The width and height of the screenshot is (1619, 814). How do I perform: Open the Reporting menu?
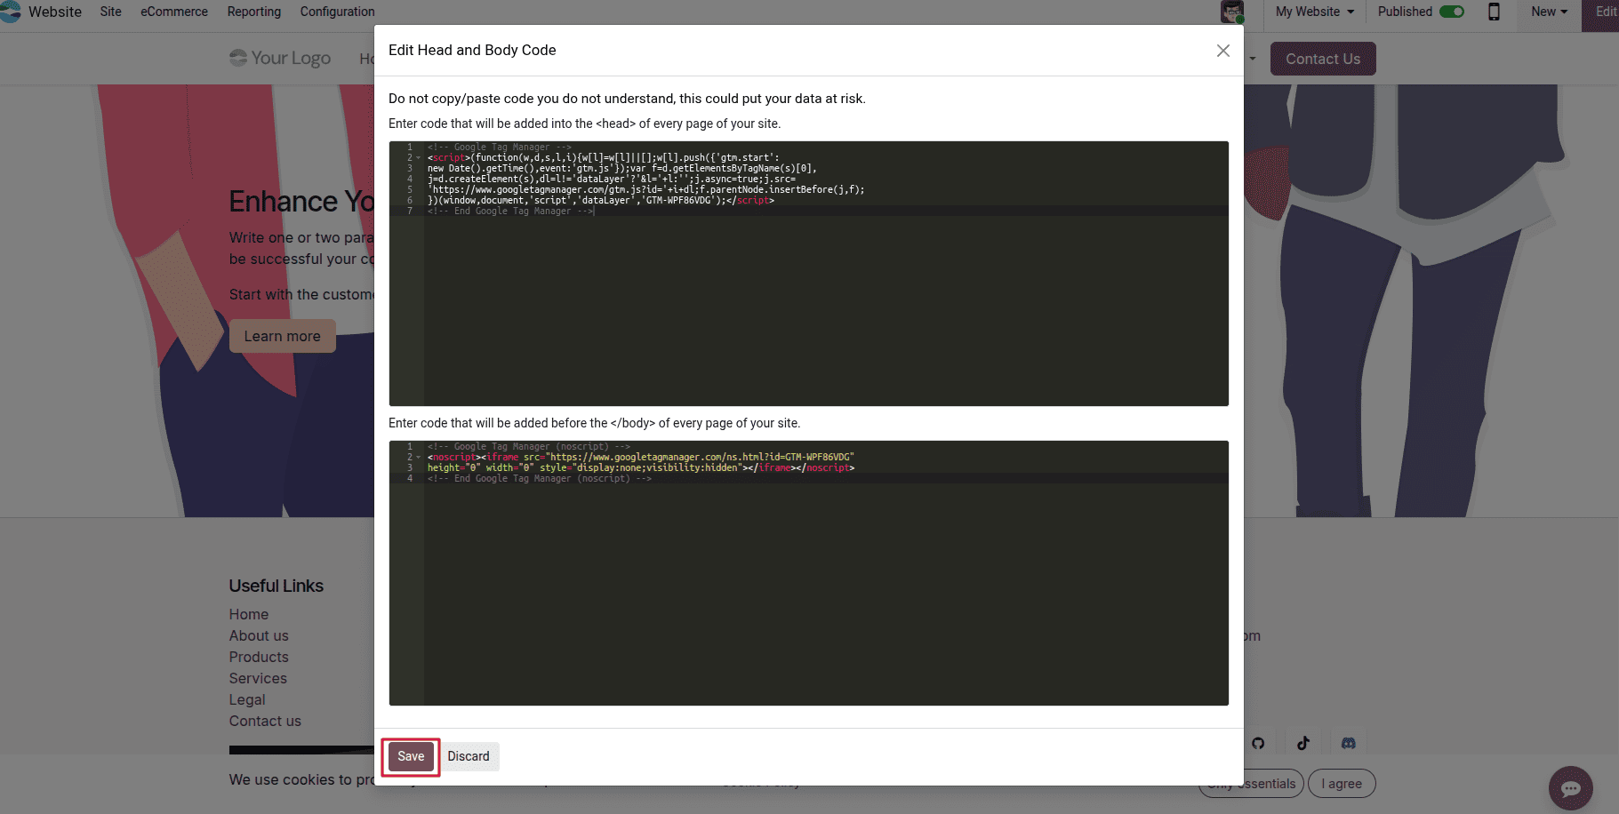(254, 12)
